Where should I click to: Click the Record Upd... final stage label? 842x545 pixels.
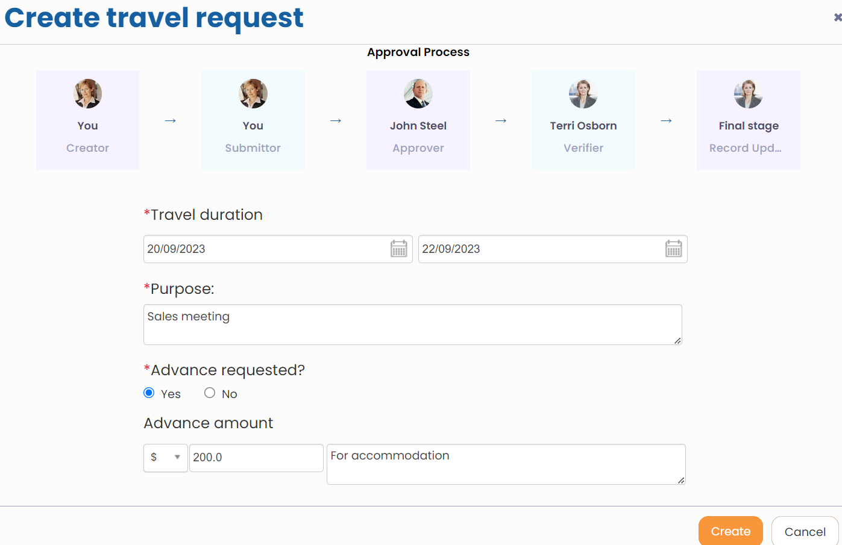(745, 148)
